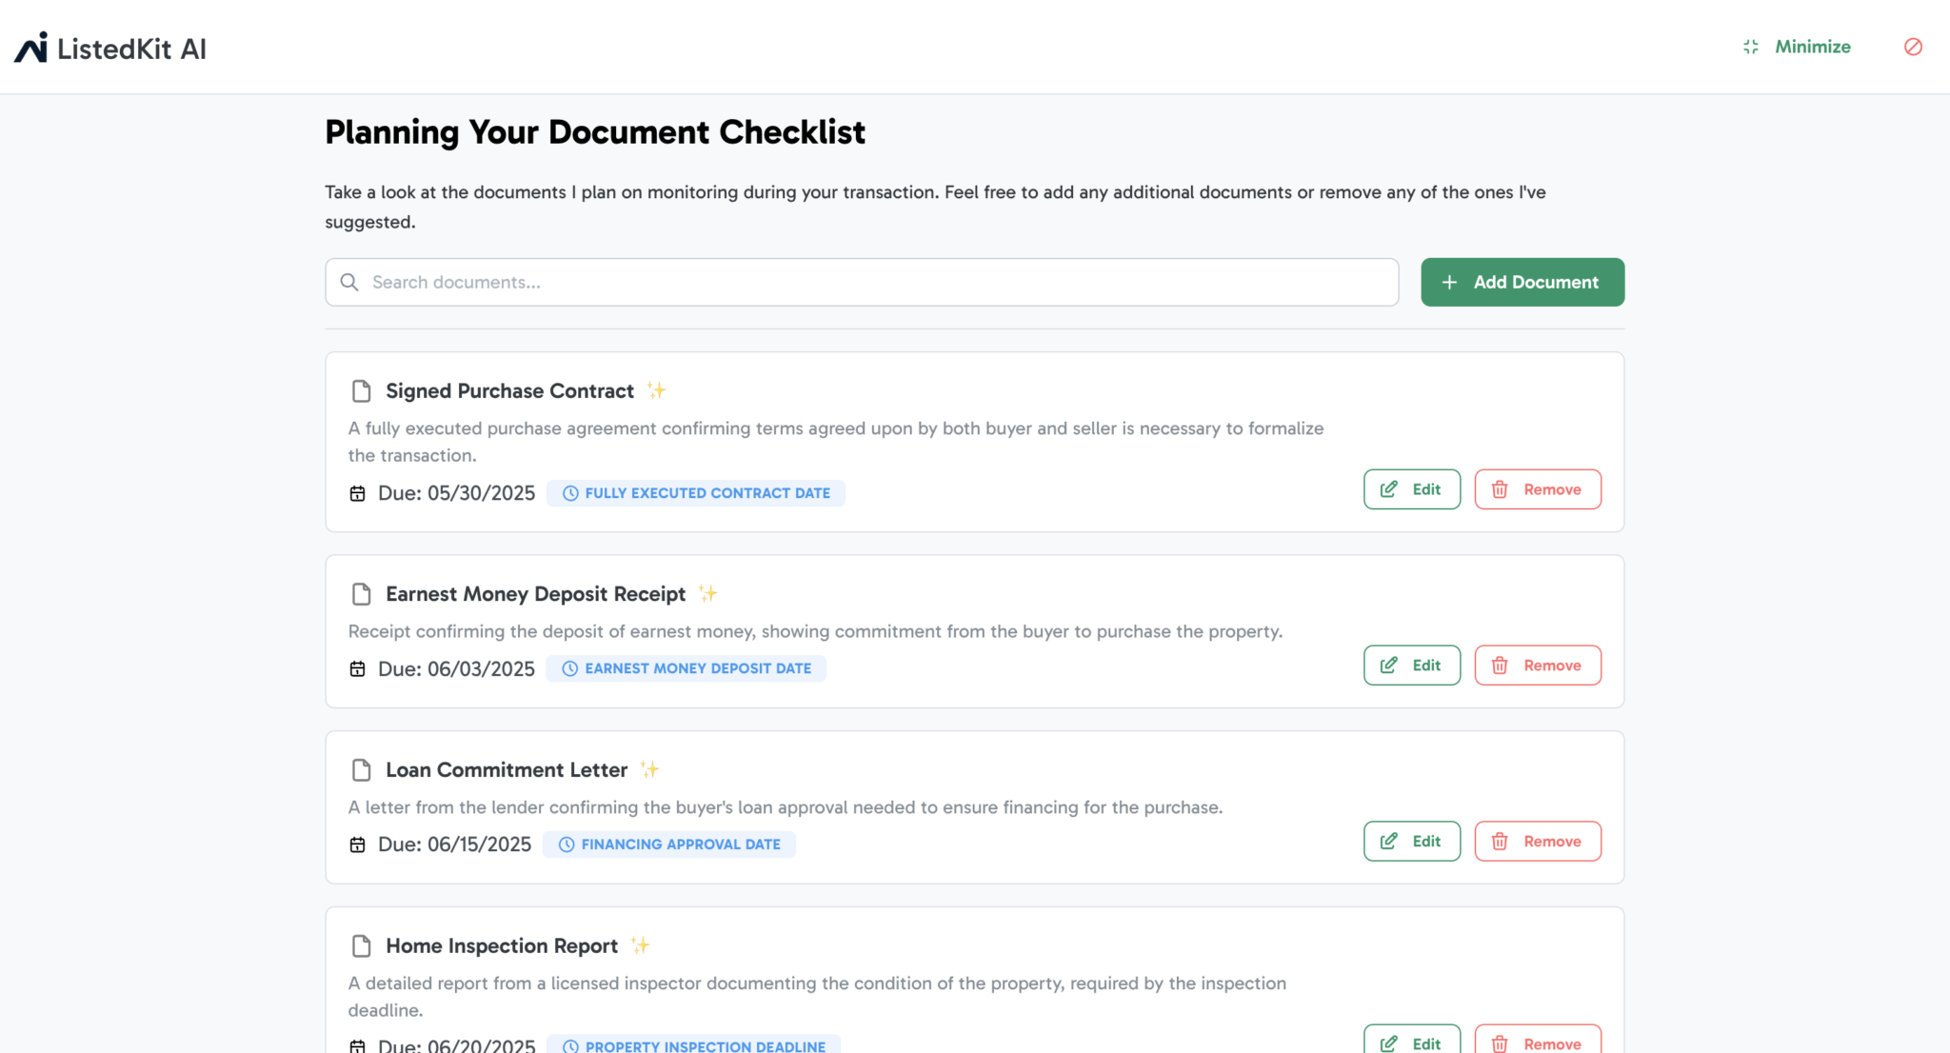Click the Financing Approval Date tag

[669, 844]
